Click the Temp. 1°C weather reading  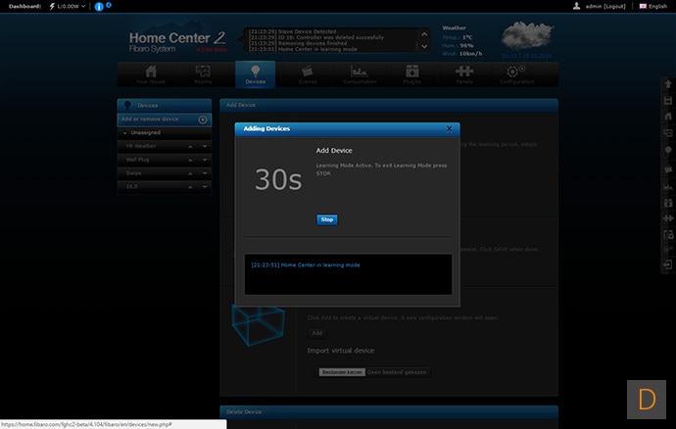(458, 37)
